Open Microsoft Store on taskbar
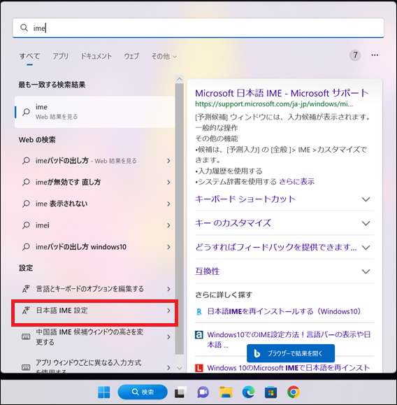The image size is (397, 405). pos(270,392)
